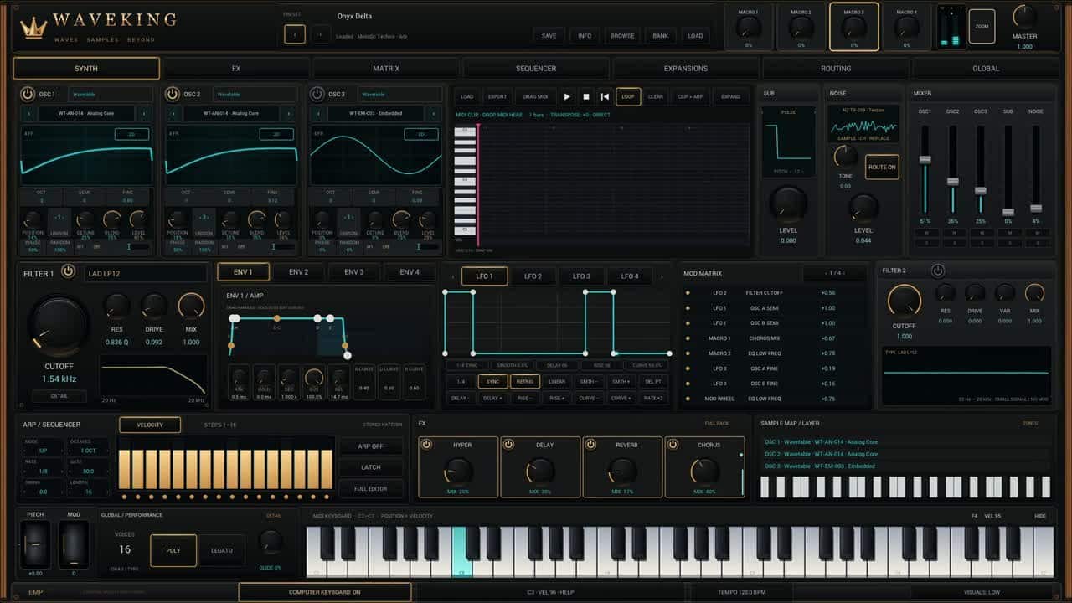Screen dimensions: 1072x603
Task: Click the BROWSE preset button
Action: 622,36
